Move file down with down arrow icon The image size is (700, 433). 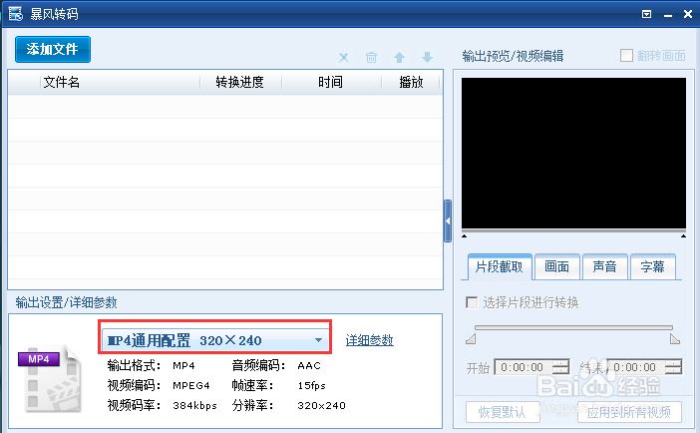click(x=427, y=57)
